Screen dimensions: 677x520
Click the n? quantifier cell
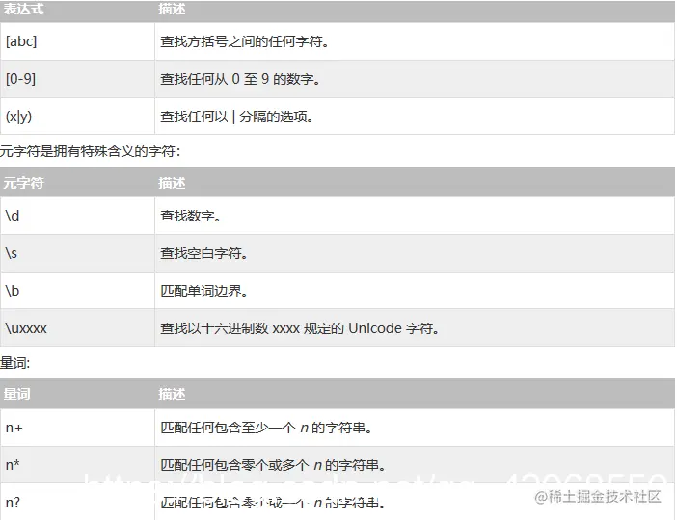(77, 502)
